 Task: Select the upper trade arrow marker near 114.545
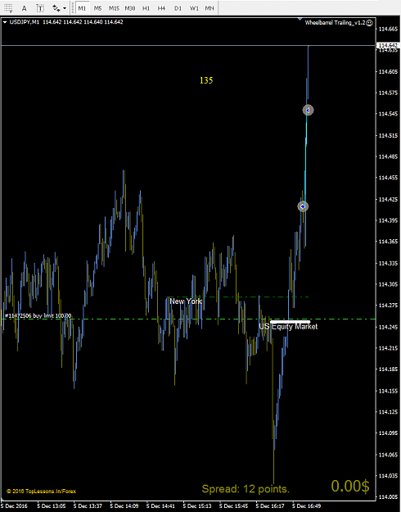pyautogui.click(x=308, y=110)
